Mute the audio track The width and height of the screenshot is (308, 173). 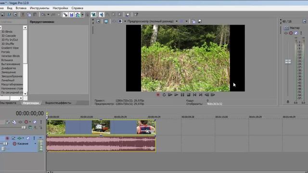click(28, 138)
